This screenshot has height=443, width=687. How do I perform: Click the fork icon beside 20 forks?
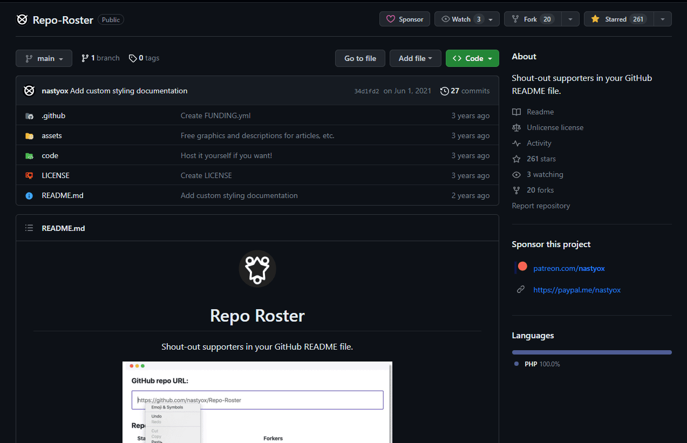[x=516, y=190]
